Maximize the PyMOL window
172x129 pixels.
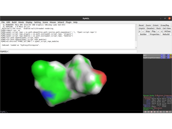point(165,18)
